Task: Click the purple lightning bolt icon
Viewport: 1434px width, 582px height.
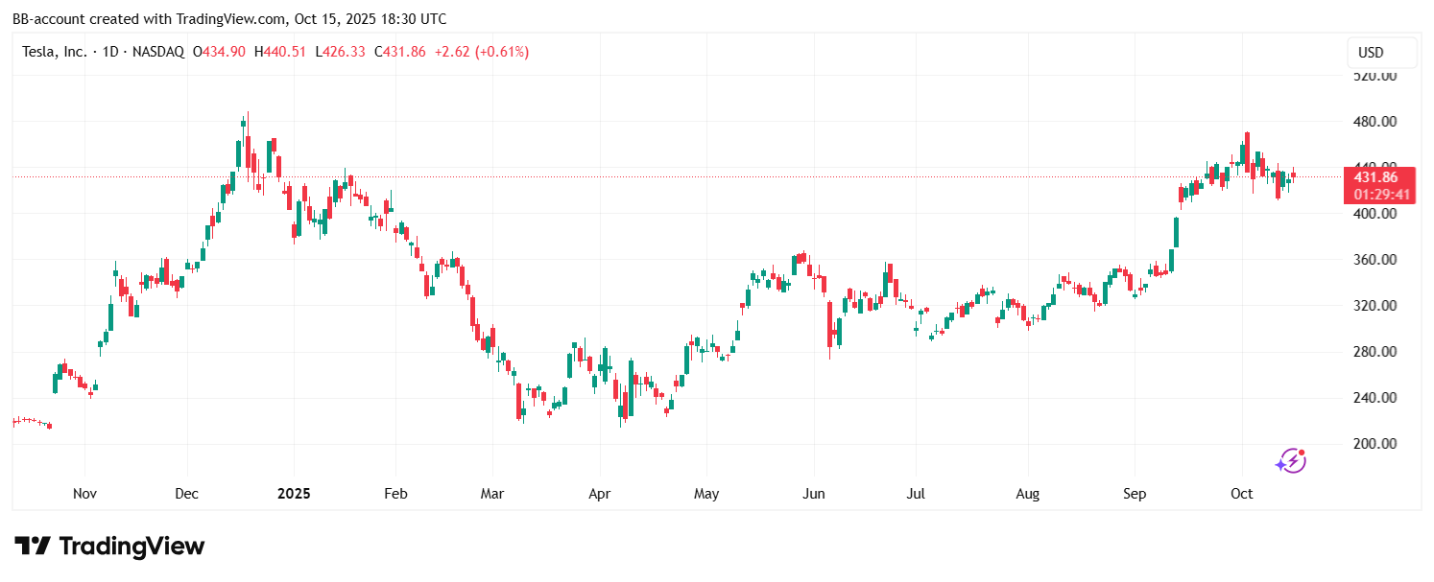Action: 1291,461
